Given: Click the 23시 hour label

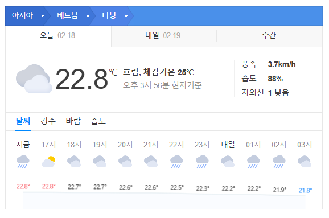Looking at the screenshot, I should pos(202,145).
